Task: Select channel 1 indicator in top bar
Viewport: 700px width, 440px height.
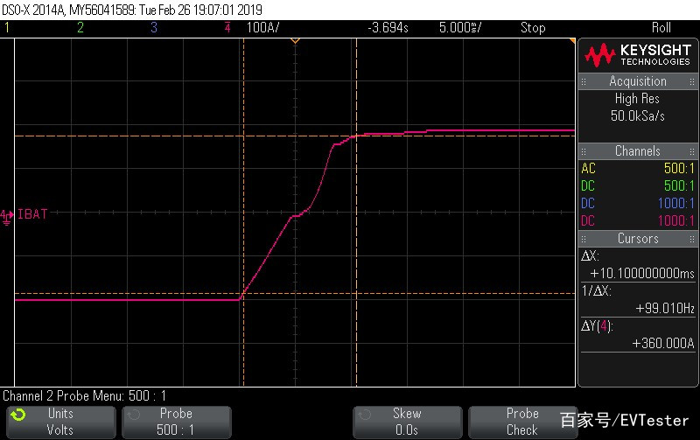Action: [7, 28]
